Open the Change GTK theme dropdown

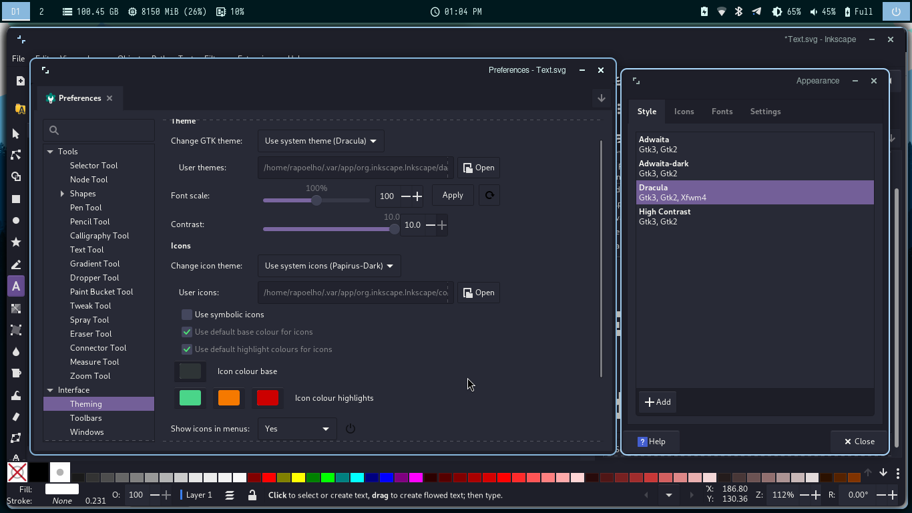320,141
